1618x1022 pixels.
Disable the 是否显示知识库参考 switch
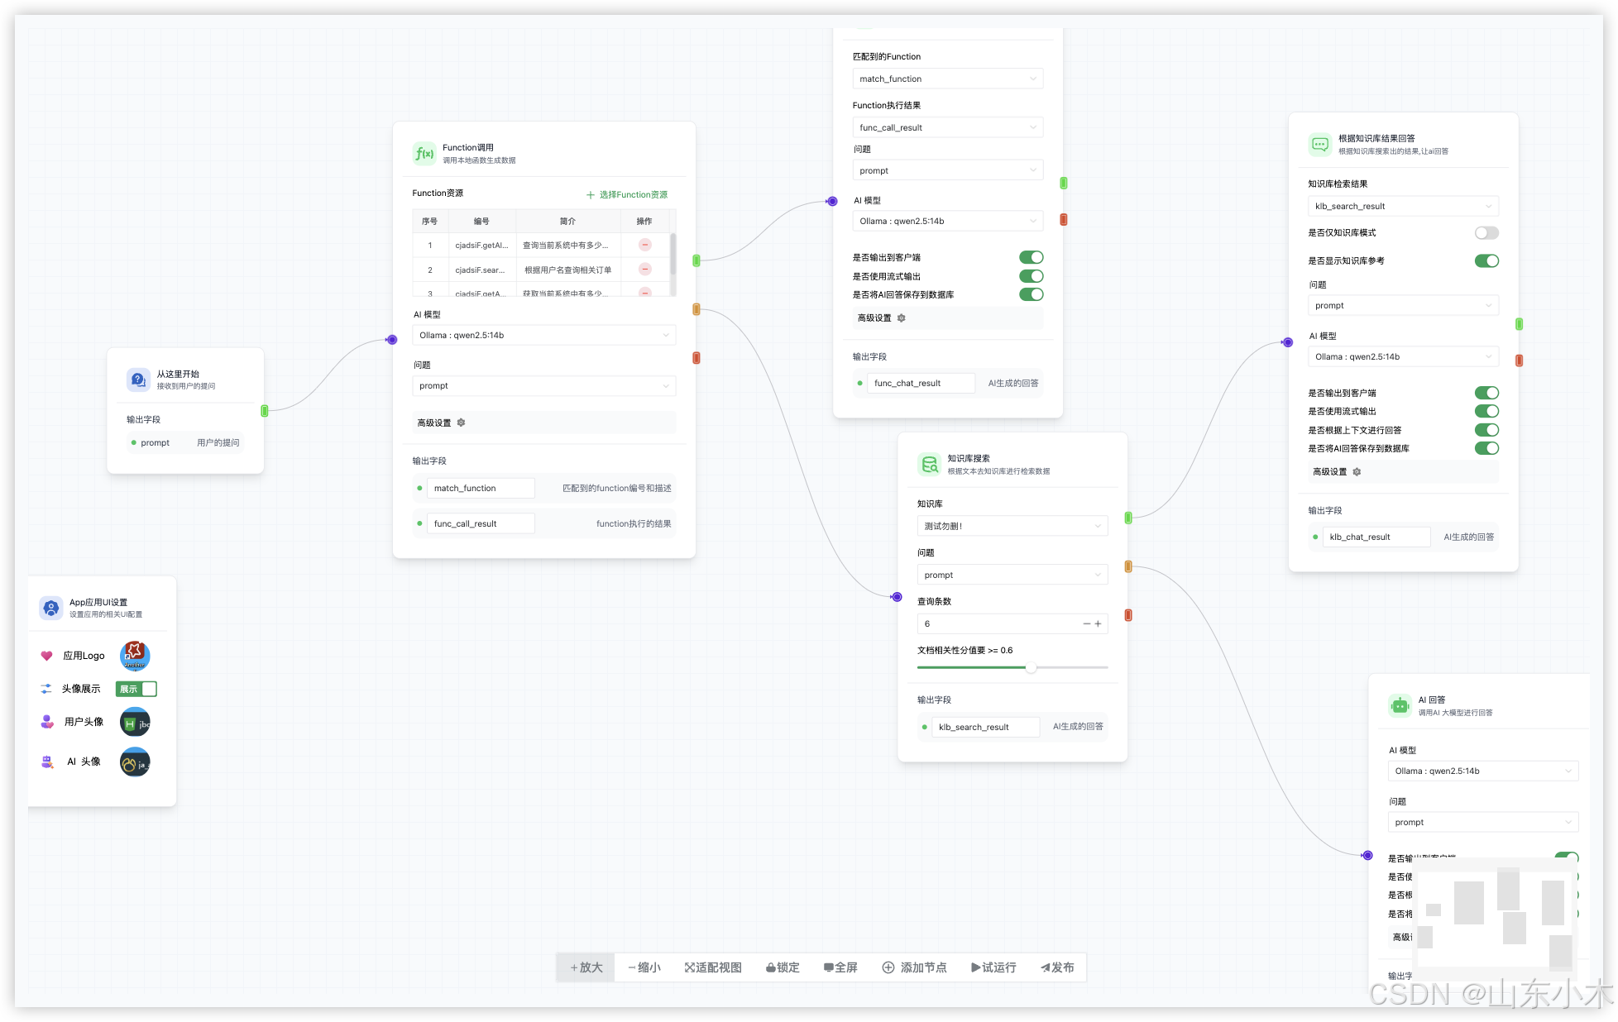pos(1486,261)
